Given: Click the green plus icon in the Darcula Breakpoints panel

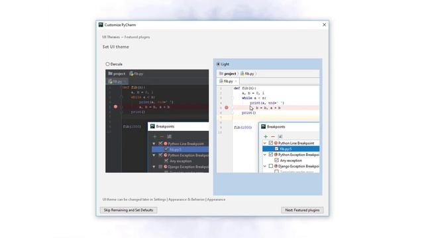Looking at the screenshot, I should pyautogui.click(x=154, y=137).
